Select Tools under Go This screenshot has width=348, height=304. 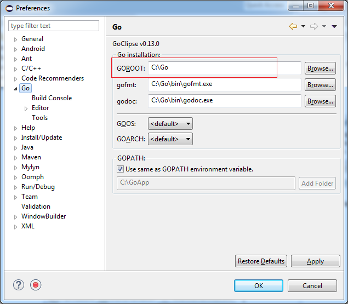point(39,118)
